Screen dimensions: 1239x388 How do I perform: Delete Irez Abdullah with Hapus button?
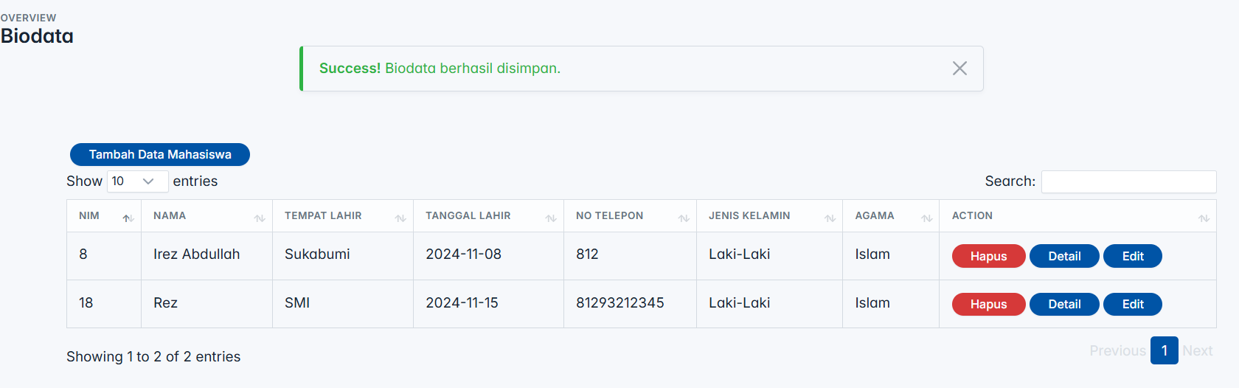click(988, 256)
